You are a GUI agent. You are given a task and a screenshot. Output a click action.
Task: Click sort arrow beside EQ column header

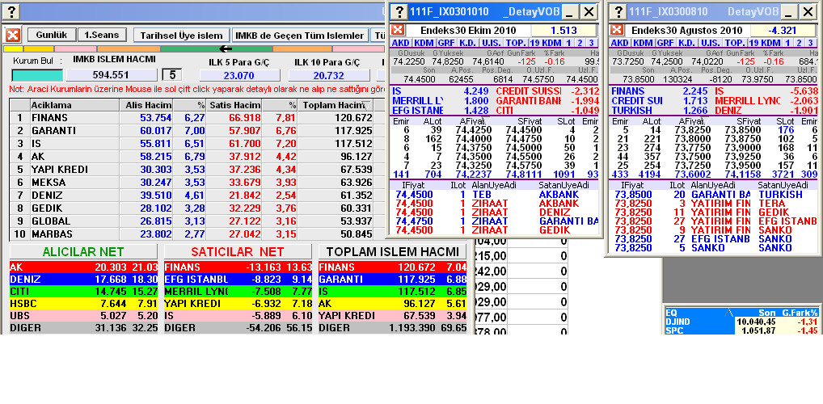(728, 313)
